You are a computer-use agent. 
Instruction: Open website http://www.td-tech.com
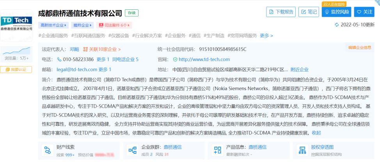click(204, 60)
